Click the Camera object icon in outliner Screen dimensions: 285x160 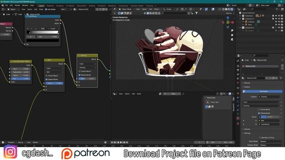246,22
